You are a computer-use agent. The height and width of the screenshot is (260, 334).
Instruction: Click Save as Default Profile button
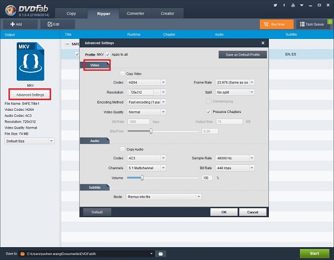(x=243, y=55)
